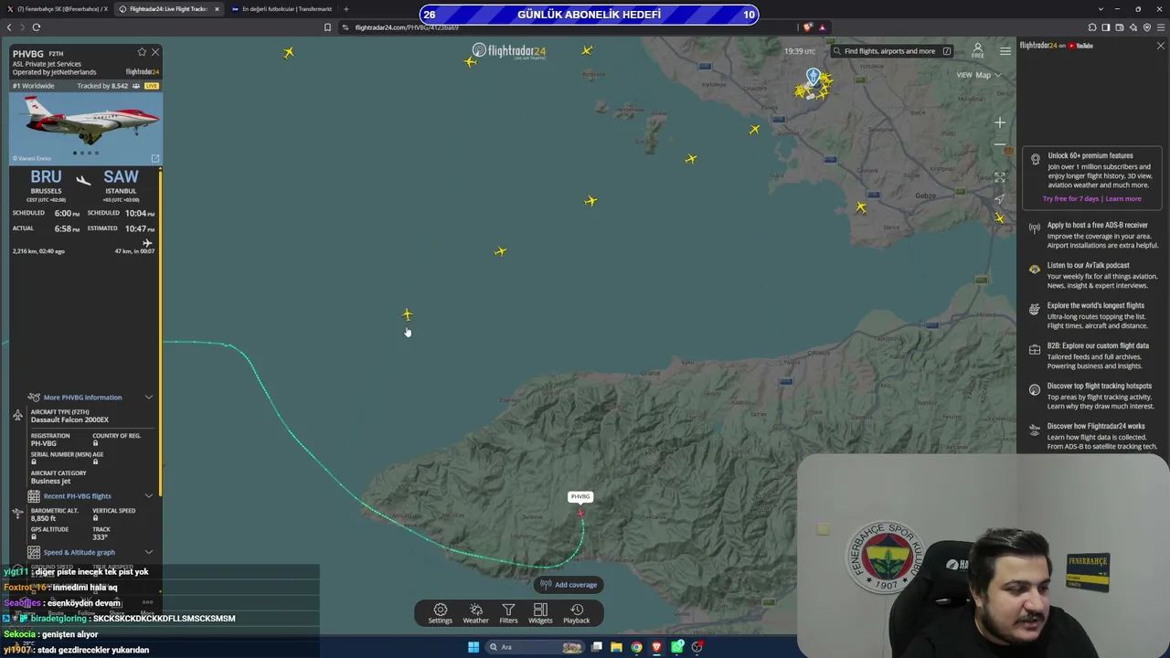Click the Windows Start button
This screenshot has height=658, width=1170.
click(473, 647)
